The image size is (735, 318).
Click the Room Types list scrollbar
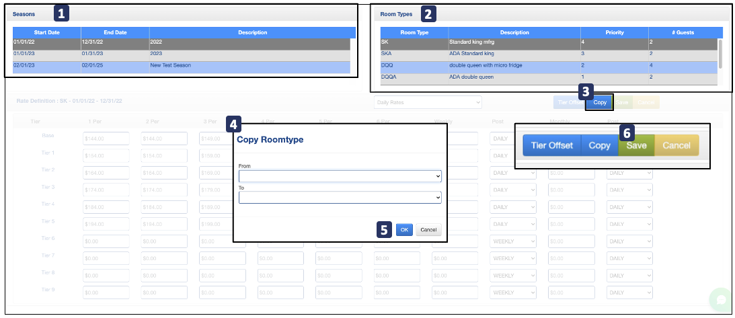pos(721,54)
